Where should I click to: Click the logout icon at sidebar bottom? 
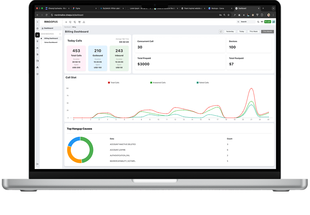(37, 164)
